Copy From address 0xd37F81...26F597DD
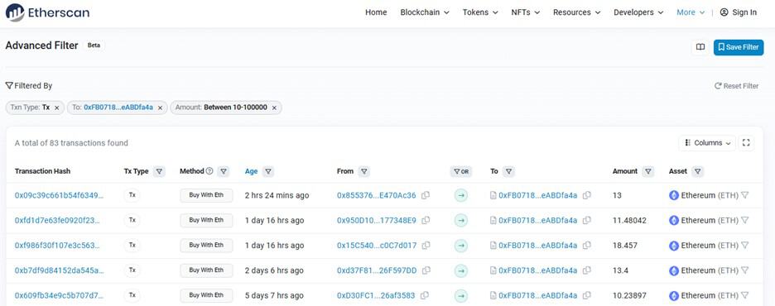Screen dimensions: 775x306 click(x=426, y=270)
